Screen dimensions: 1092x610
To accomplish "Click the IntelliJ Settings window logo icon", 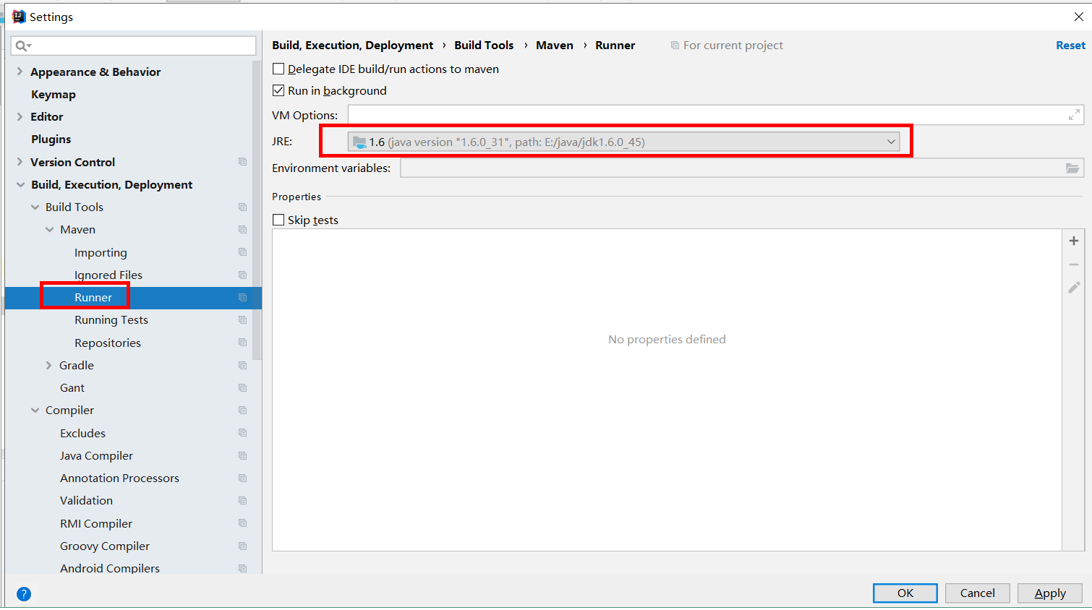I will point(19,17).
